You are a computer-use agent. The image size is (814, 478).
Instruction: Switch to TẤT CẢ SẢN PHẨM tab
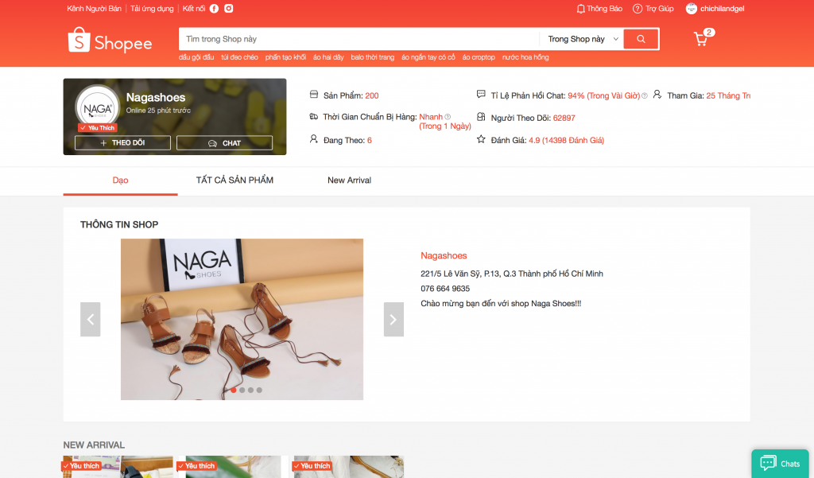tap(235, 181)
